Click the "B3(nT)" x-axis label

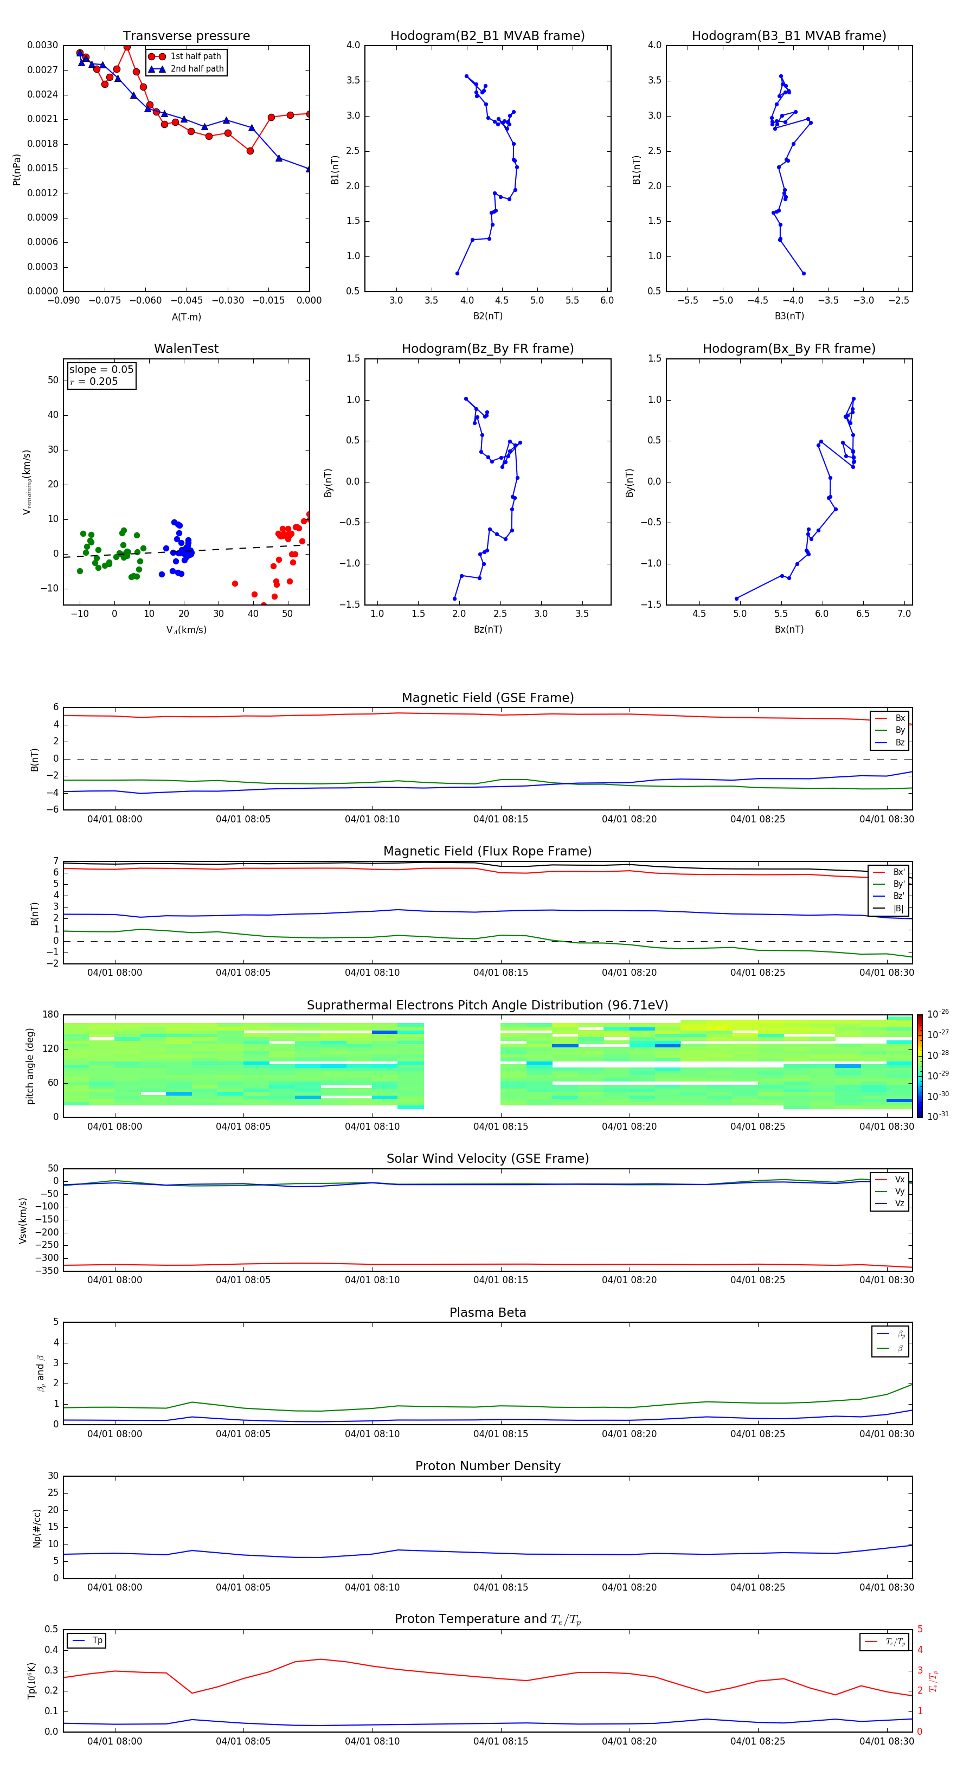tap(789, 316)
